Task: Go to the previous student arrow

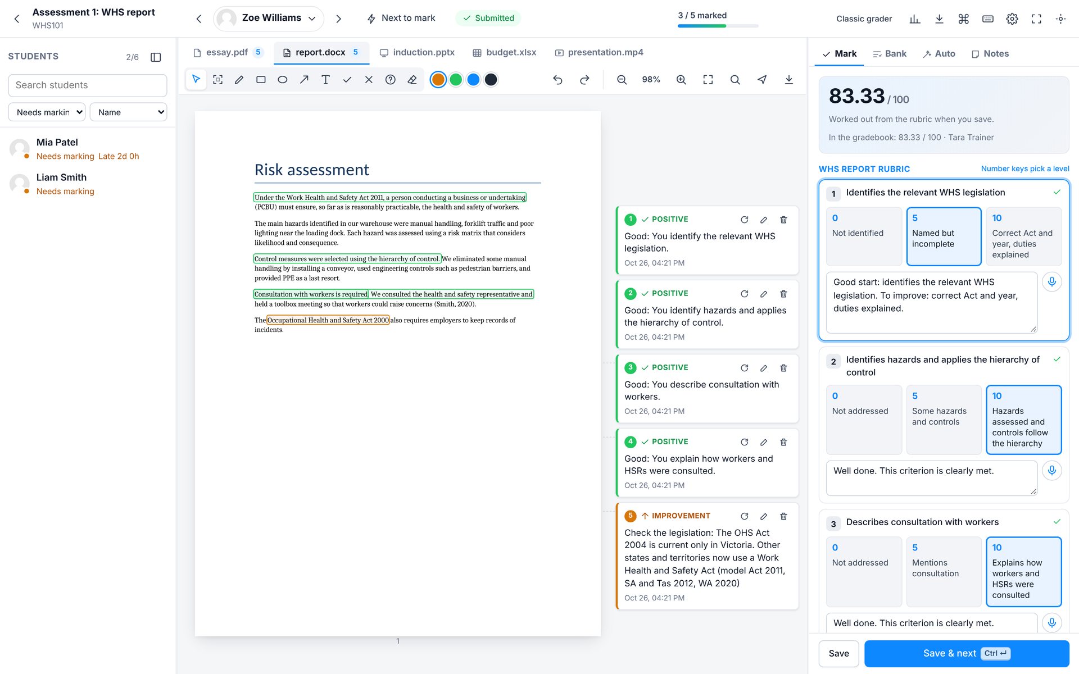Action: pyautogui.click(x=199, y=19)
